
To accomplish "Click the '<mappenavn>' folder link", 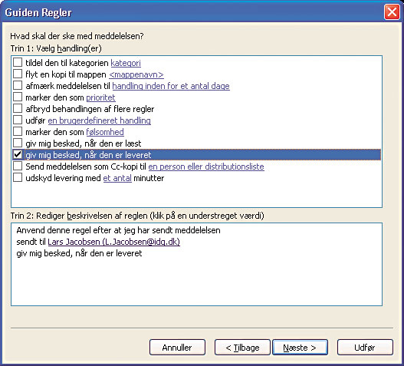I will [136, 74].
